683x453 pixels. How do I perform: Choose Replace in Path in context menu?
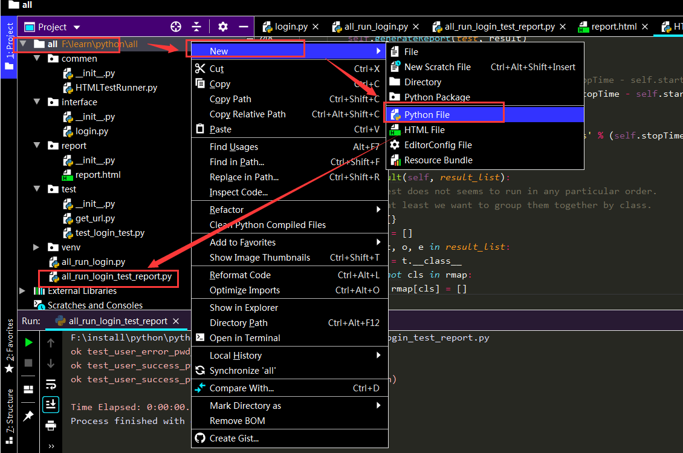coord(290,177)
